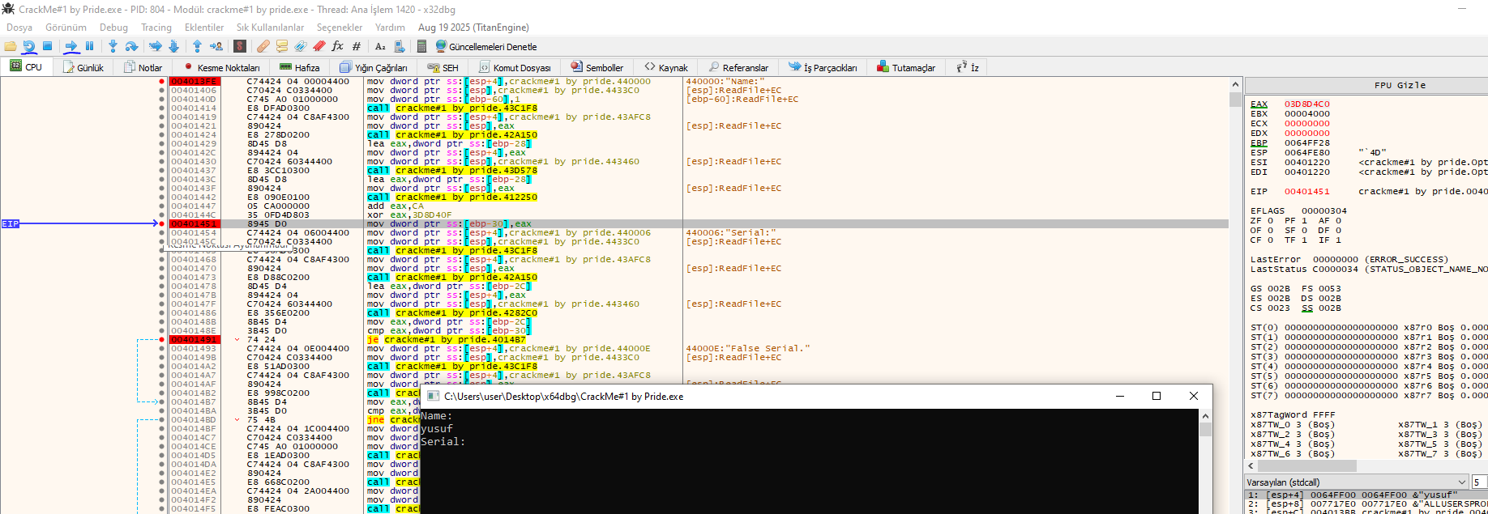
Task: Open the Yardım help menu
Action: pos(390,28)
